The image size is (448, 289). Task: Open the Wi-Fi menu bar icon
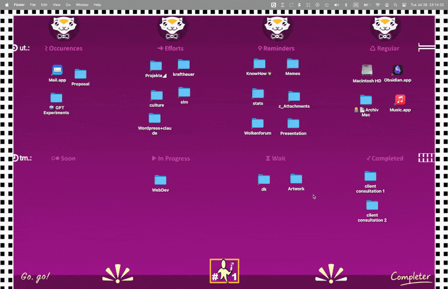tap(378, 5)
